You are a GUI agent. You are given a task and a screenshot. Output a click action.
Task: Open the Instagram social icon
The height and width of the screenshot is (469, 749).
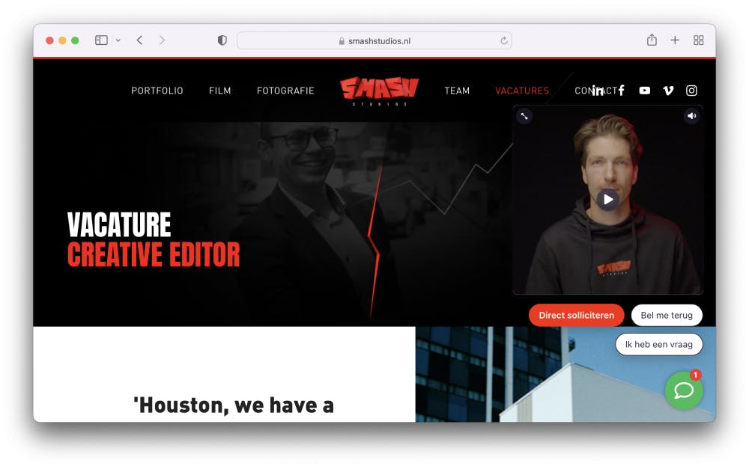tap(691, 91)
